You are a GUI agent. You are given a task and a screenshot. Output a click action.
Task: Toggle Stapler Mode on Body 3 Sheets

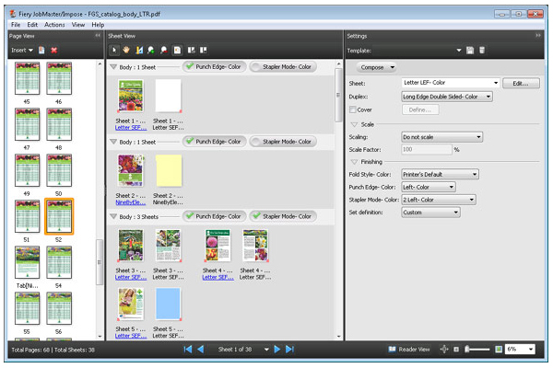tap(281, 216)
